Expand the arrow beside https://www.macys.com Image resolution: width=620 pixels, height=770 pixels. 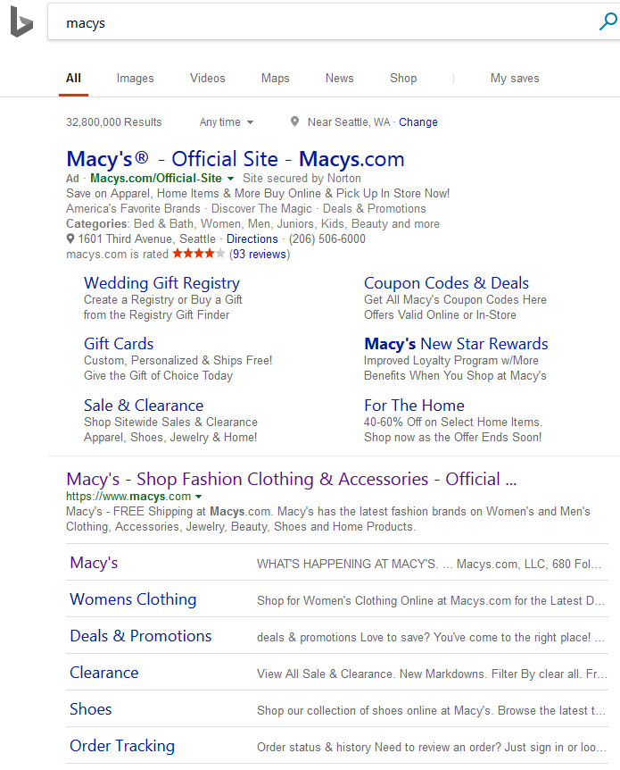[x=199, y=498]
